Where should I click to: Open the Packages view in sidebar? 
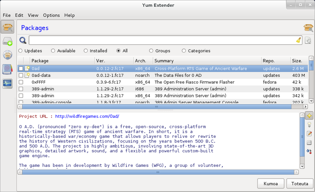pyautogui.click(x=8, y=28)
